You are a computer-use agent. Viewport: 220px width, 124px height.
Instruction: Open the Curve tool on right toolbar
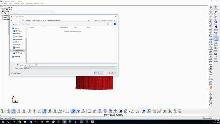coord(216,12)
